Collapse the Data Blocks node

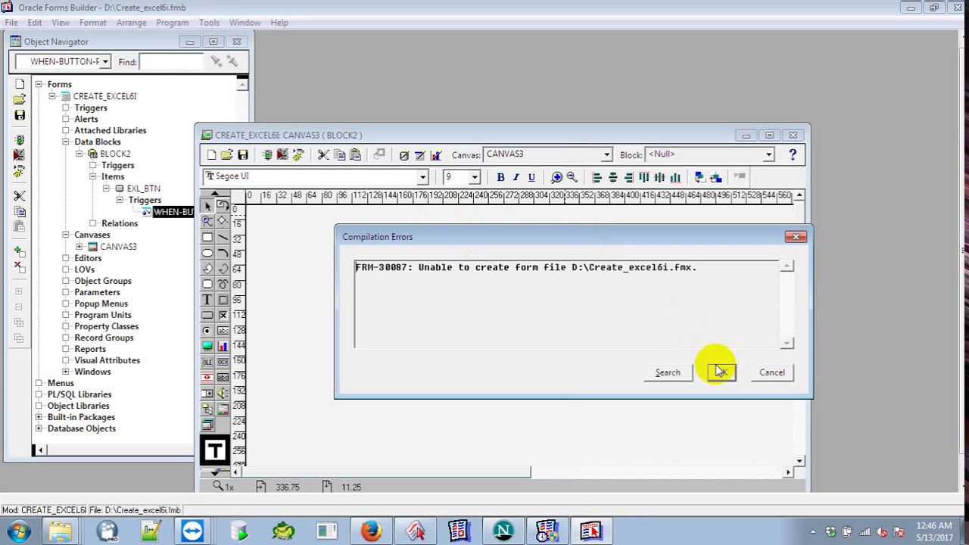66,142
